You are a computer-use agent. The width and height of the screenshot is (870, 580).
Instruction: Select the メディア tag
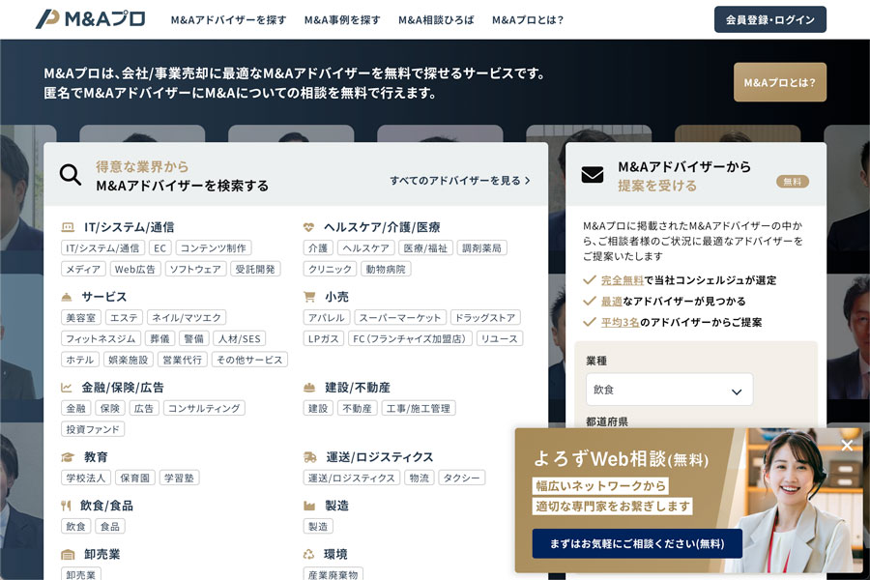click(x=83, y=269)
